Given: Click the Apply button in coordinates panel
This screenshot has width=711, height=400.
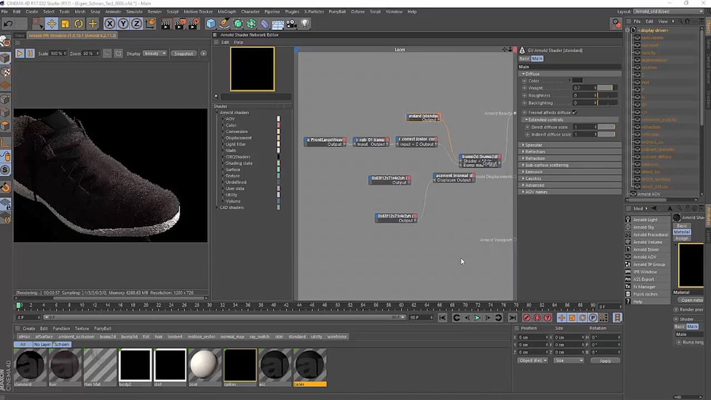Looking at the screenshot, I should tap(605, 361).
